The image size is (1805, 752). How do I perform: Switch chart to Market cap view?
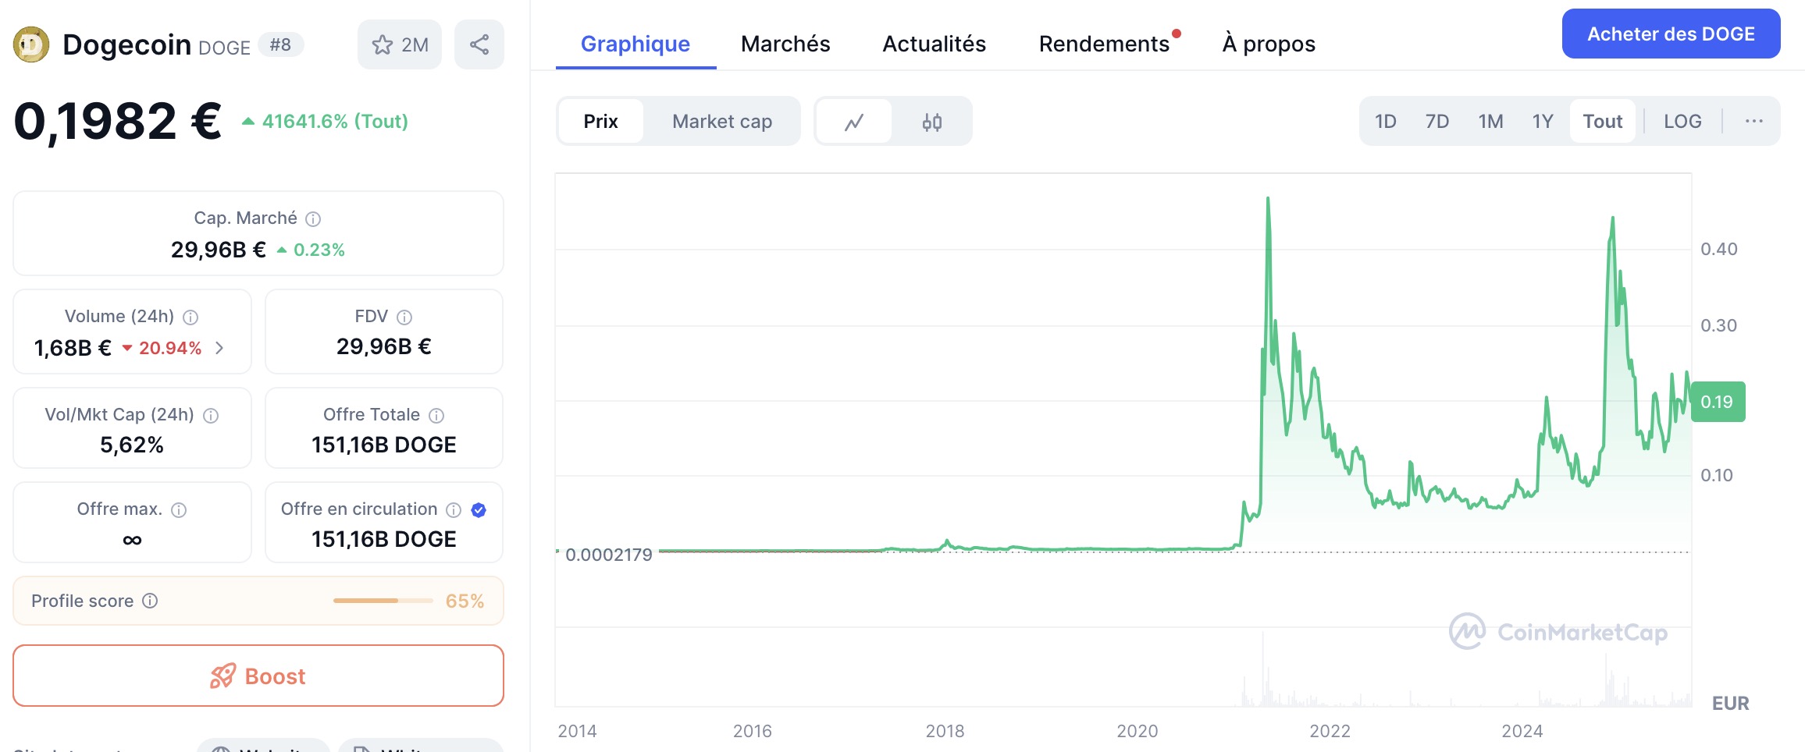721,122
